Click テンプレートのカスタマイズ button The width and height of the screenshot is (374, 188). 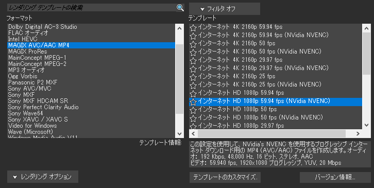pos(225,177)
